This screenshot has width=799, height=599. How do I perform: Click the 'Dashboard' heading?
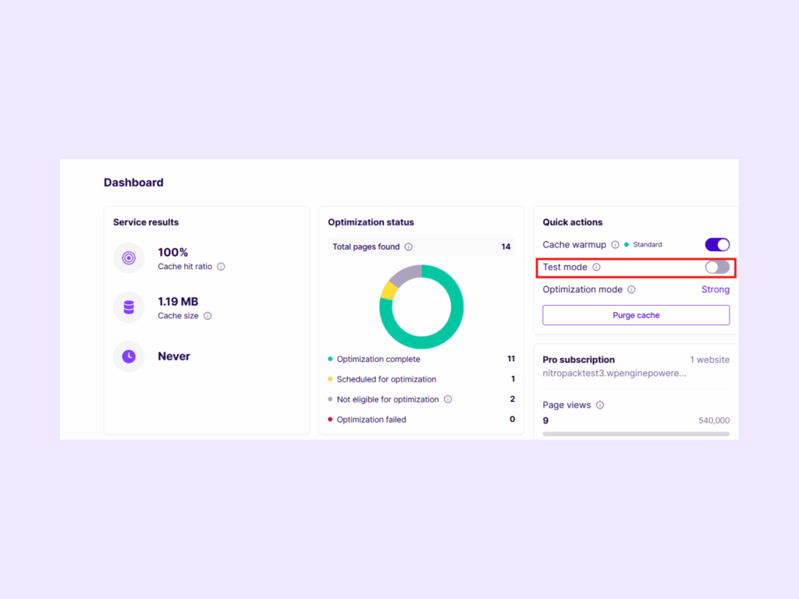point(133,183)
